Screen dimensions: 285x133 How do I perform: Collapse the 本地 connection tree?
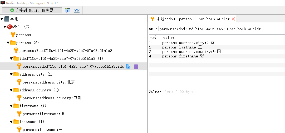pyautogui.click(x=2, y=19)
